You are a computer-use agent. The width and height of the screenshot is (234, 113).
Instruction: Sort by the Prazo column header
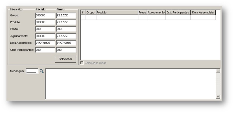click(142, 13)
